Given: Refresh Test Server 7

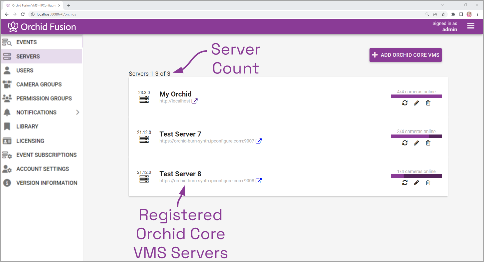Looking at the screenshot, I should point(405,143).
